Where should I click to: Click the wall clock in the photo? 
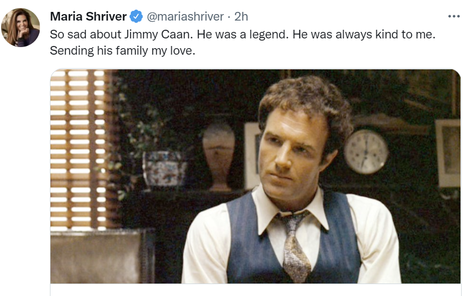coord(366,152)
